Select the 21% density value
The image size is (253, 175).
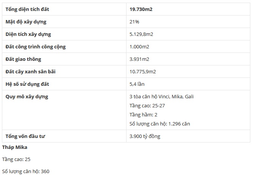tap(134, 22)
